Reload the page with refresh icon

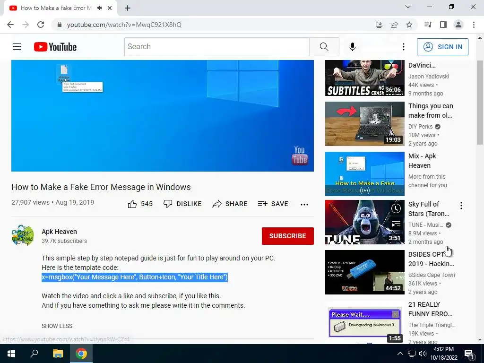(41, 25)
